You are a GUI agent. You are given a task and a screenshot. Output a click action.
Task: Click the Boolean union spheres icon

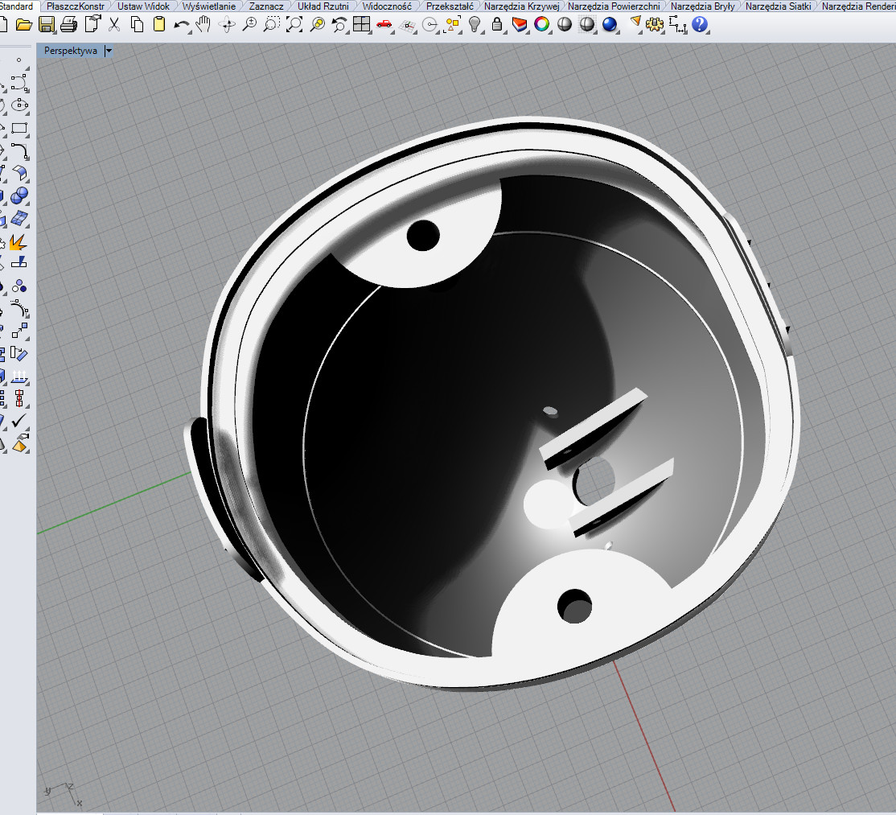pyautogui.click(x=18, y=196)
